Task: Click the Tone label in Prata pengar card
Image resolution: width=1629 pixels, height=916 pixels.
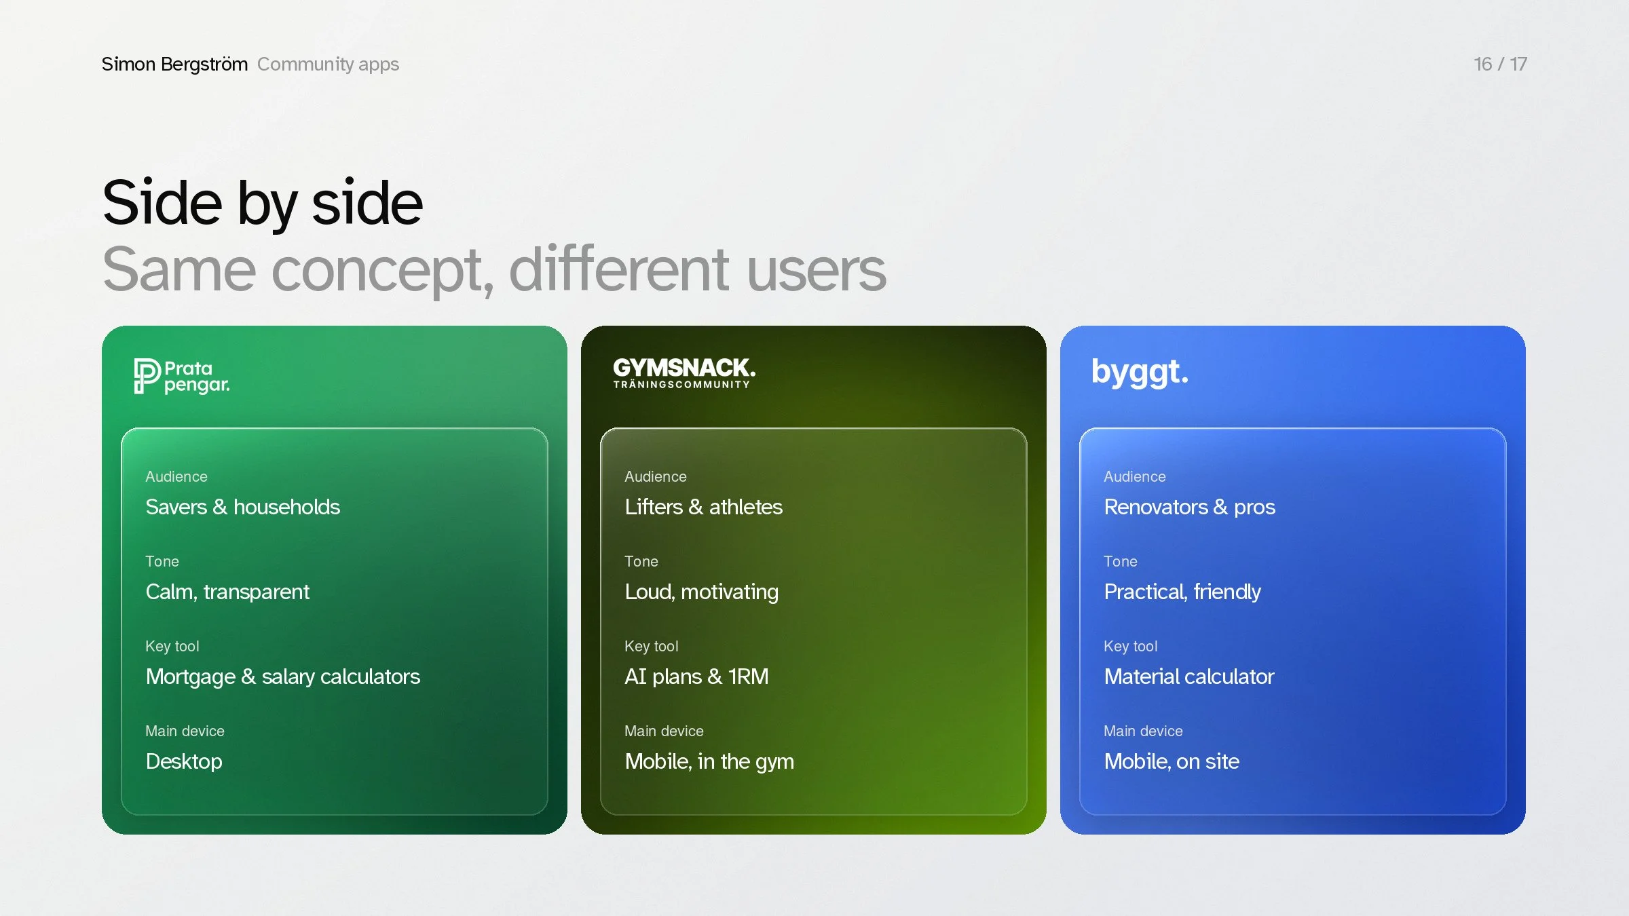Action: 162,562
